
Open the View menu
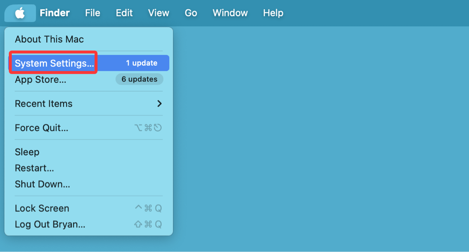pos(159,13)
